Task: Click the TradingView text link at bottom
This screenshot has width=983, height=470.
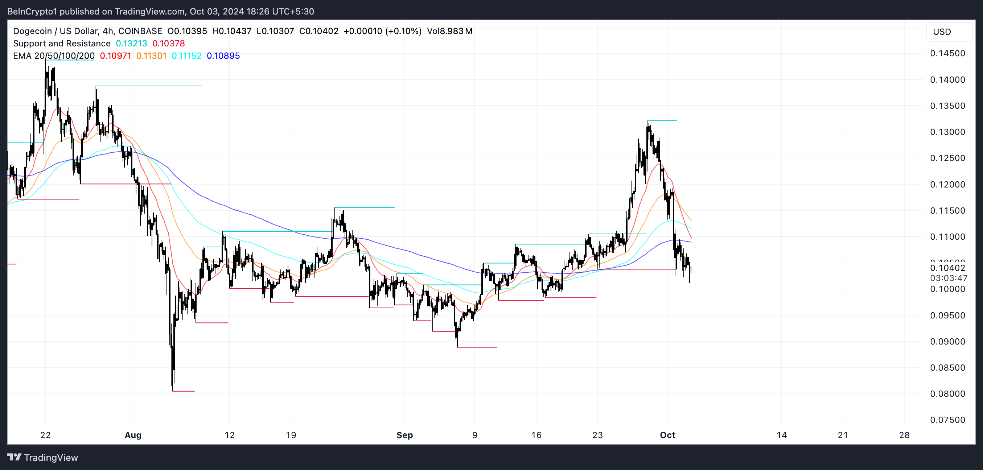Action: 51,457
